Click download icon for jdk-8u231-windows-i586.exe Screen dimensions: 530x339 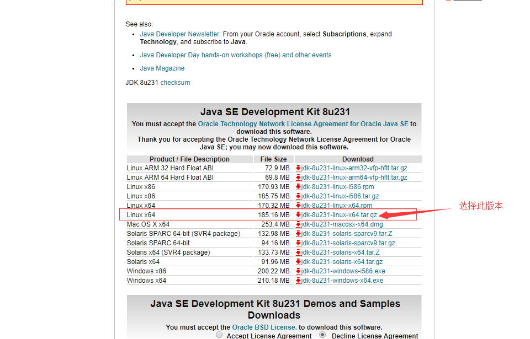(297, 271)
